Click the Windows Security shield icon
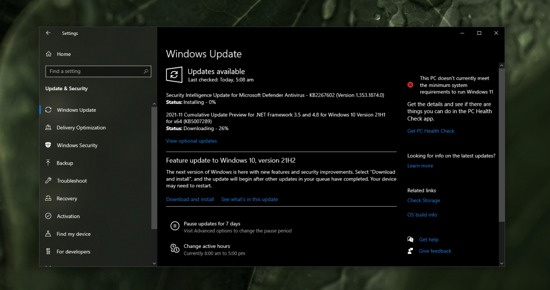The image size is (550, 290). pyautogui.click(x=48, y=145)
